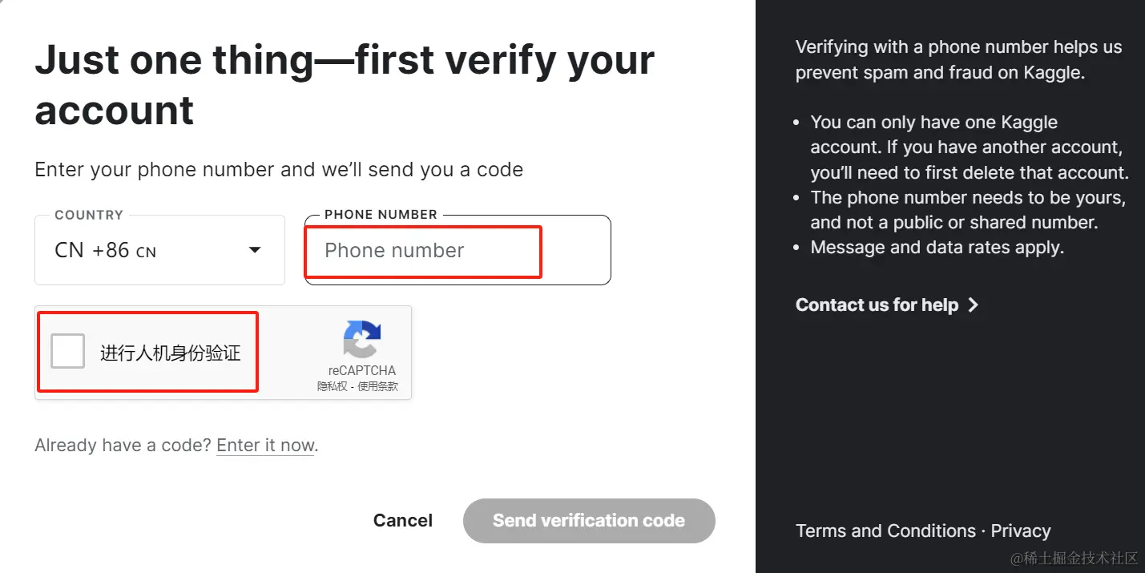
Task: Click the chevron beside Contact us for help
Action: pos(973,305)
